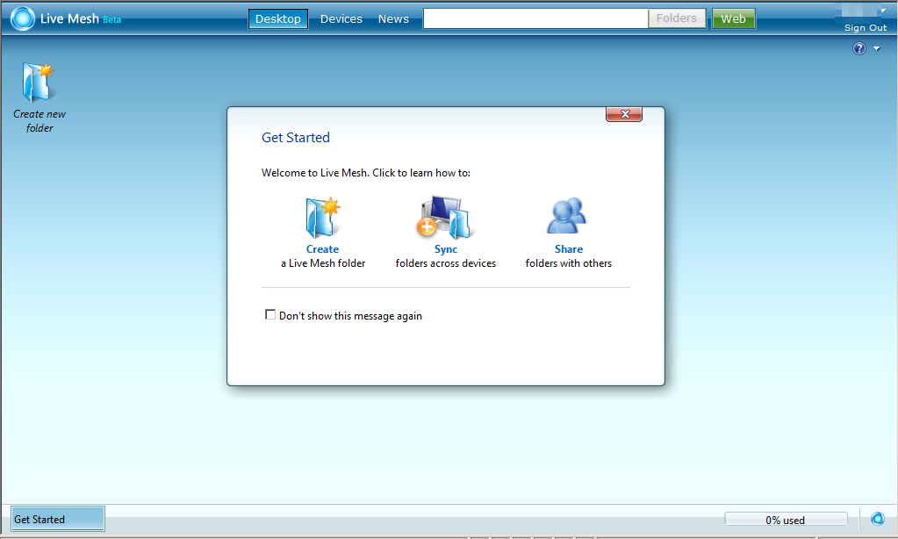Select the Get Started taskbar item

coord(57,519)
